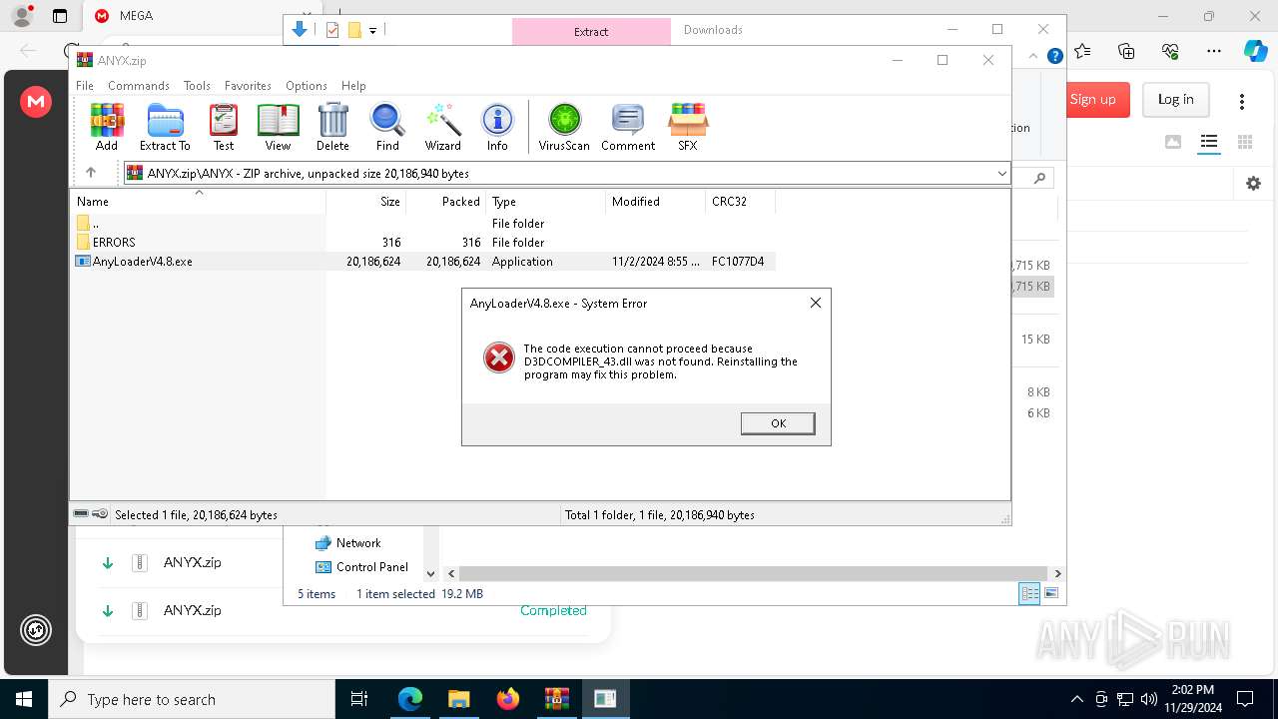This screenshot has width=1278, height=719.
Task: Sort by the Name column header
Action: [199, 201]
